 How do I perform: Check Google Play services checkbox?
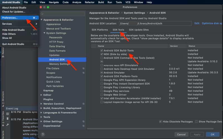101,91
